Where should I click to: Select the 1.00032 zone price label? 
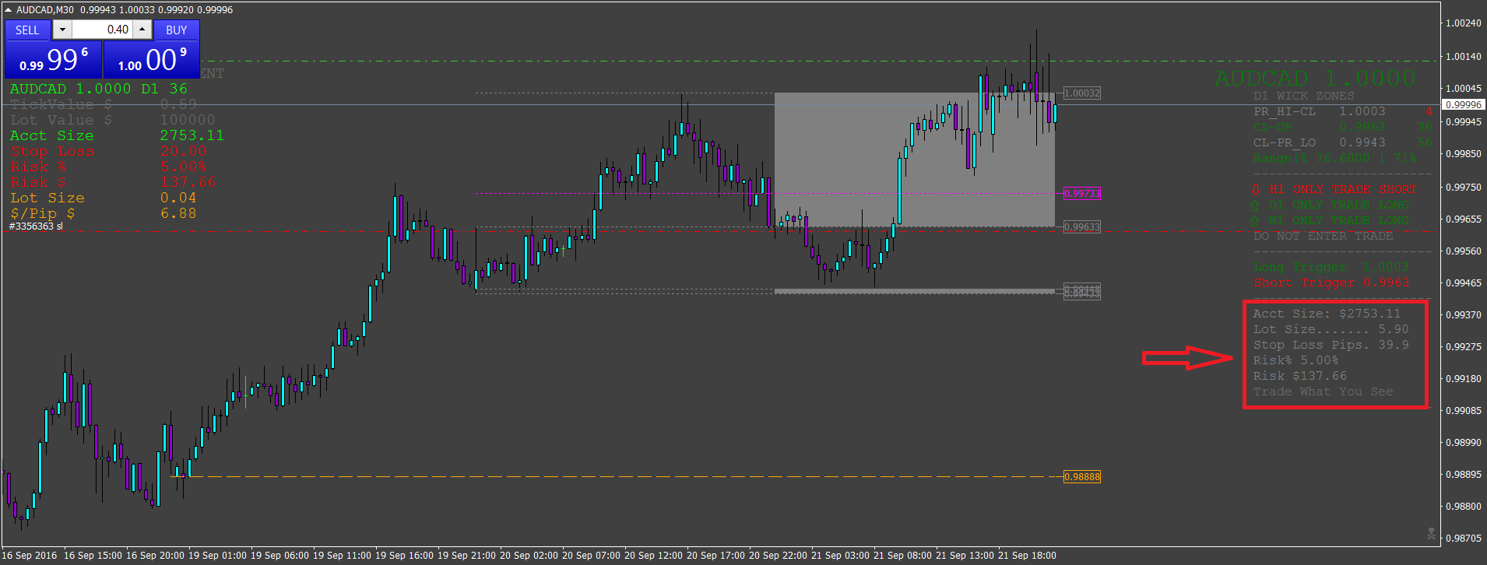click(1082, 93)
